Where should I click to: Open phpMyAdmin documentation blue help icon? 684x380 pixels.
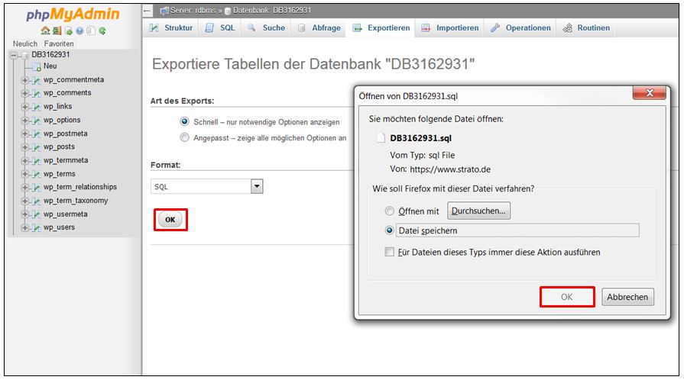[x=79, y=31]
